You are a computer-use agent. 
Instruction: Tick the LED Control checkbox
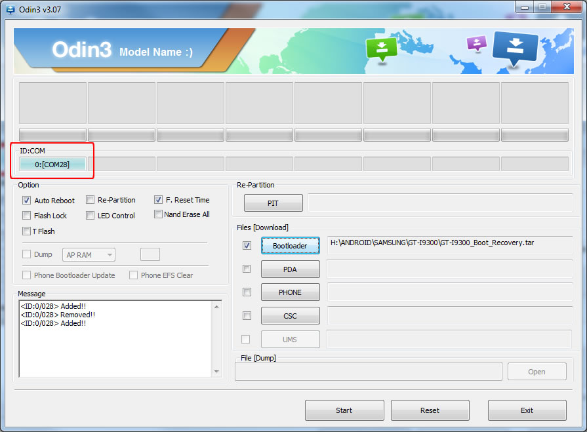click(90, 216)
